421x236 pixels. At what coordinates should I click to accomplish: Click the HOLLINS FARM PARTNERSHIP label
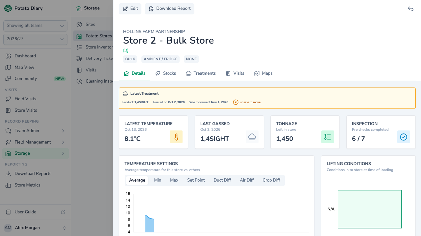click(x=154, y=32)
